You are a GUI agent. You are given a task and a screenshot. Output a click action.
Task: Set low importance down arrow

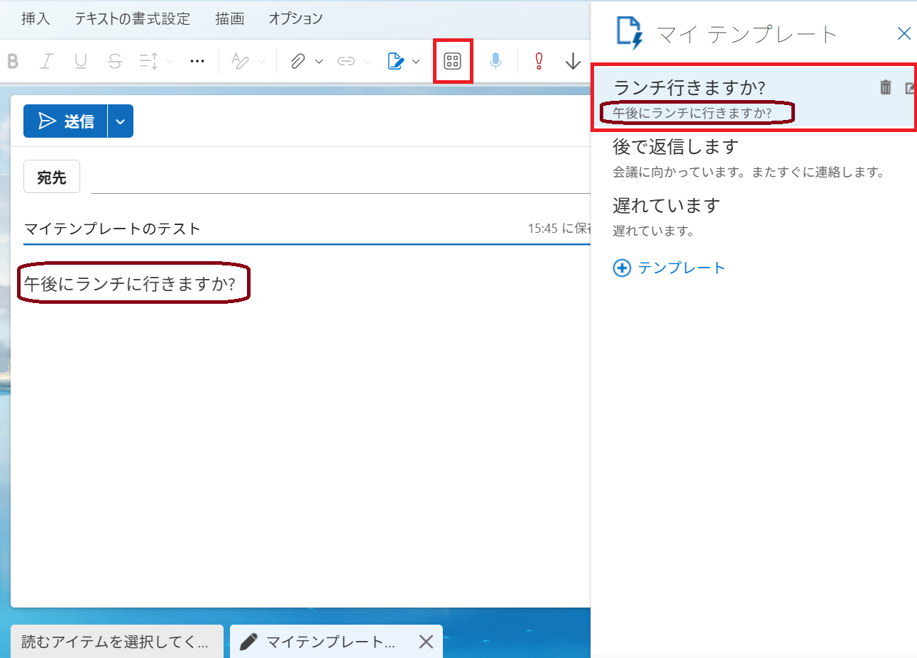(x=573, y=61)
